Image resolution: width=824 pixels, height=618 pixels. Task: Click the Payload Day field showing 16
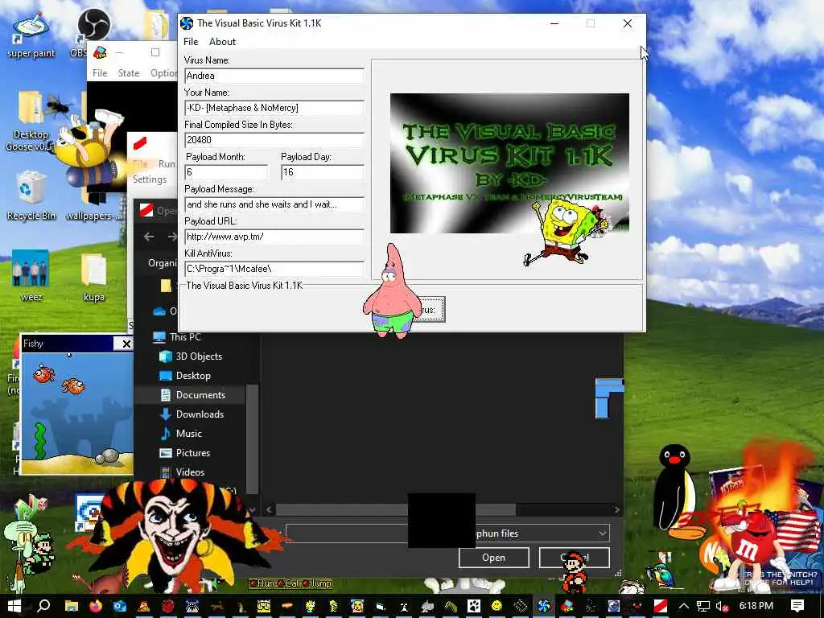[322, 172]
